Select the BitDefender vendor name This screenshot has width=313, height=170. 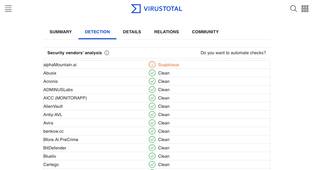(x=55, y=148)
